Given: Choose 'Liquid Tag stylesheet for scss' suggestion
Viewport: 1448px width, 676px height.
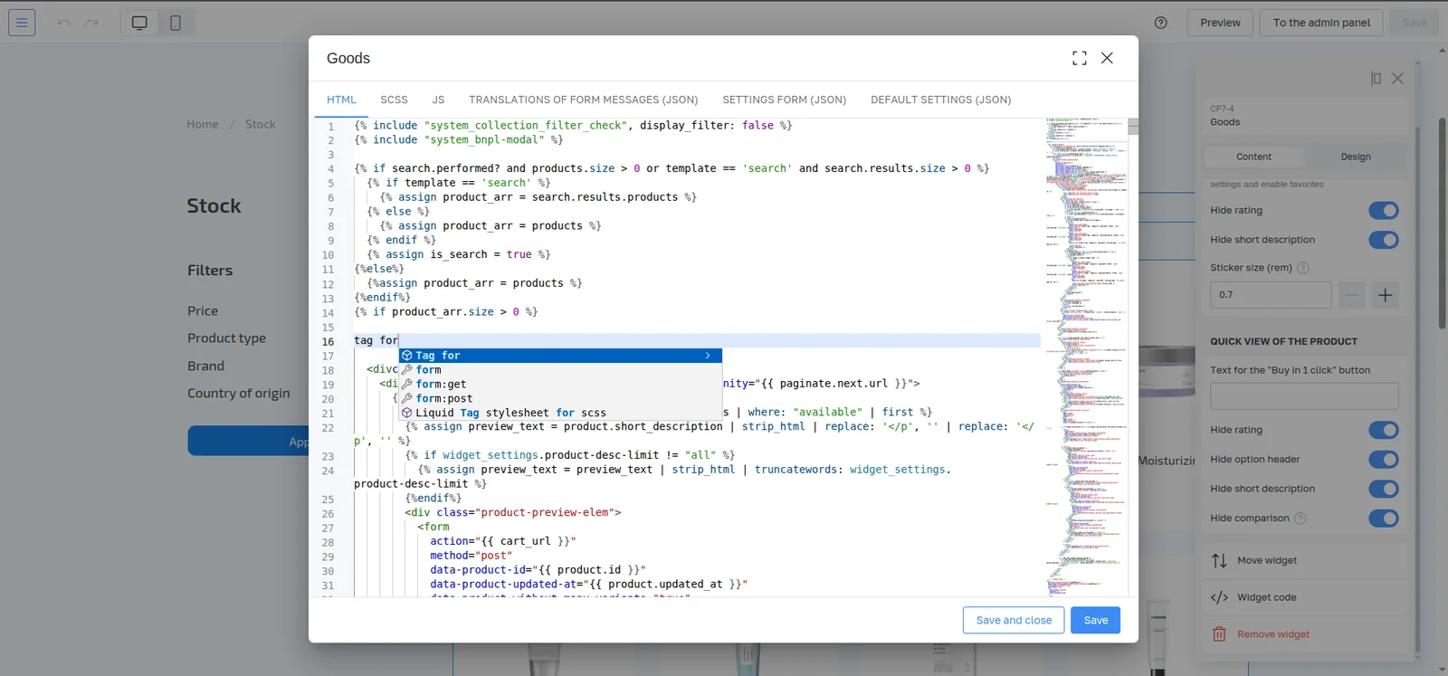Looking at the screenshot, I should 561,413.
